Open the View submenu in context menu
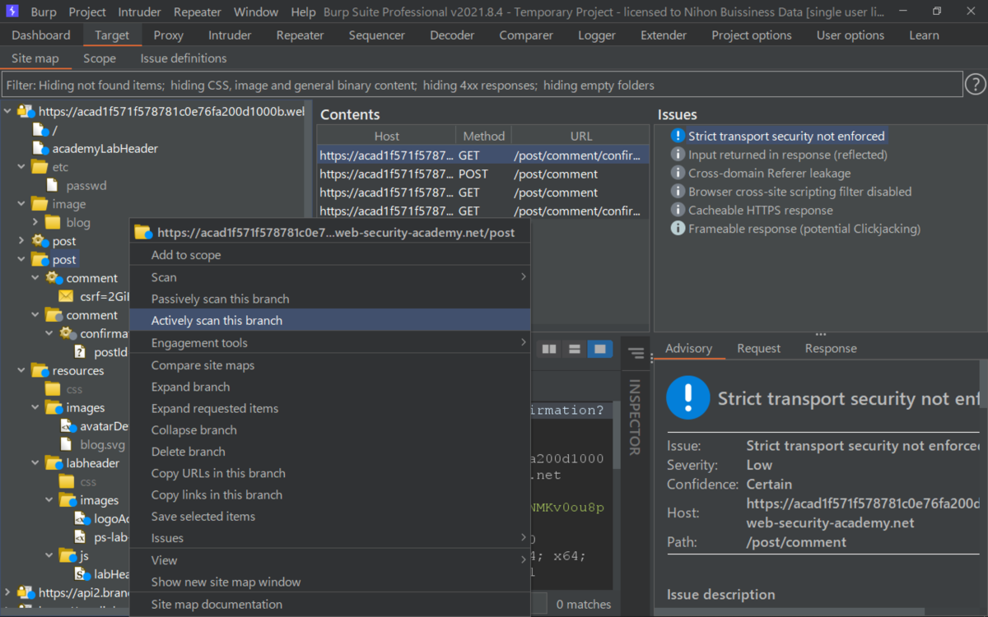 [330, 560]
